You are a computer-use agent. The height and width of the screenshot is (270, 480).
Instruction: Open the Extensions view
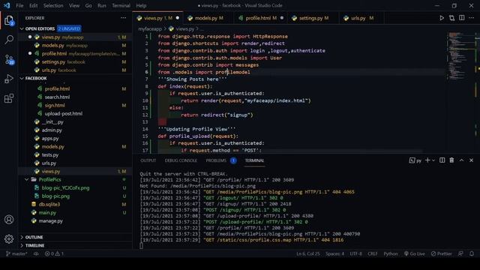[9, 98]
